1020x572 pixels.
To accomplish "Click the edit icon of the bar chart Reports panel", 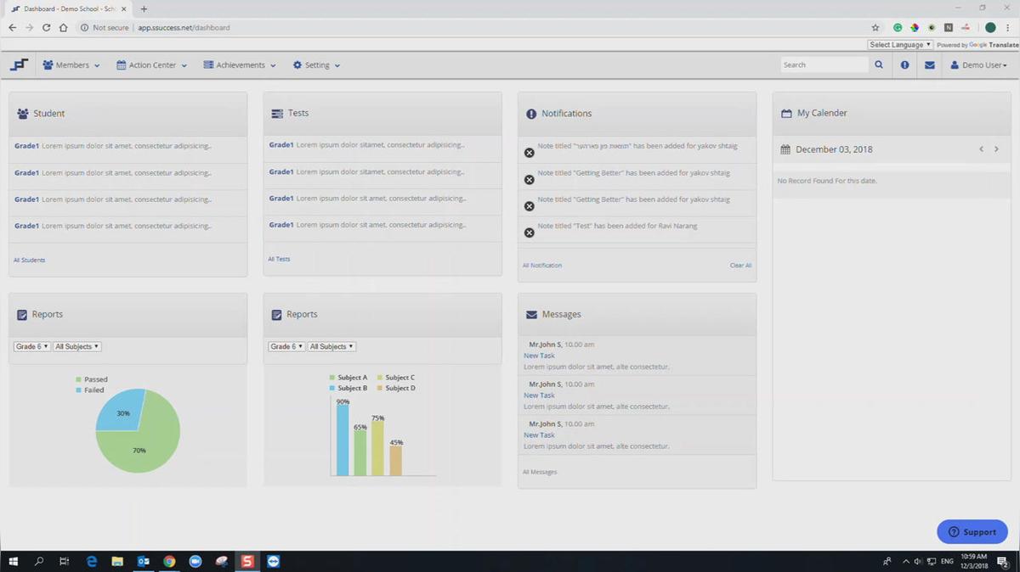I will [276, 315].
